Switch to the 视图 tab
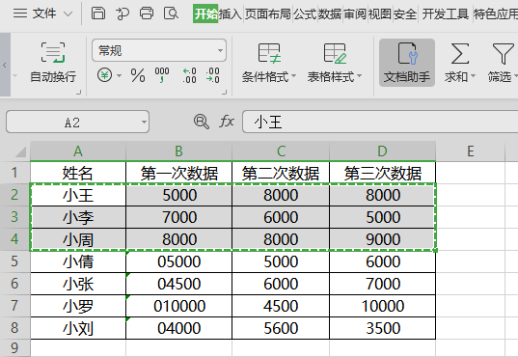The height and width of the screenshot is (357, 518). click(380, 14)
